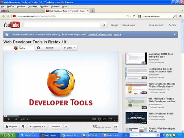The width and height of the screenshot is (184, 138).
Task: Open 0401 Using the Firefox toolbar video
Action: click(136, 103)
